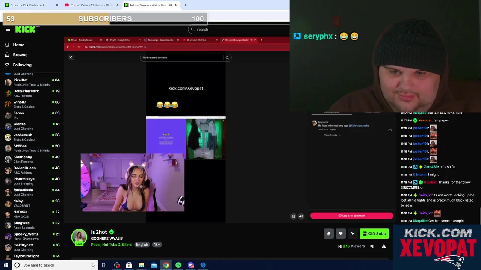Select fabiaalissia in following list
481x270 pixels.
(32, 192)
